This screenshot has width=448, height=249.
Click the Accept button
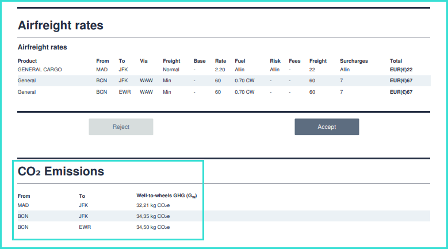(x=327, y=127)
